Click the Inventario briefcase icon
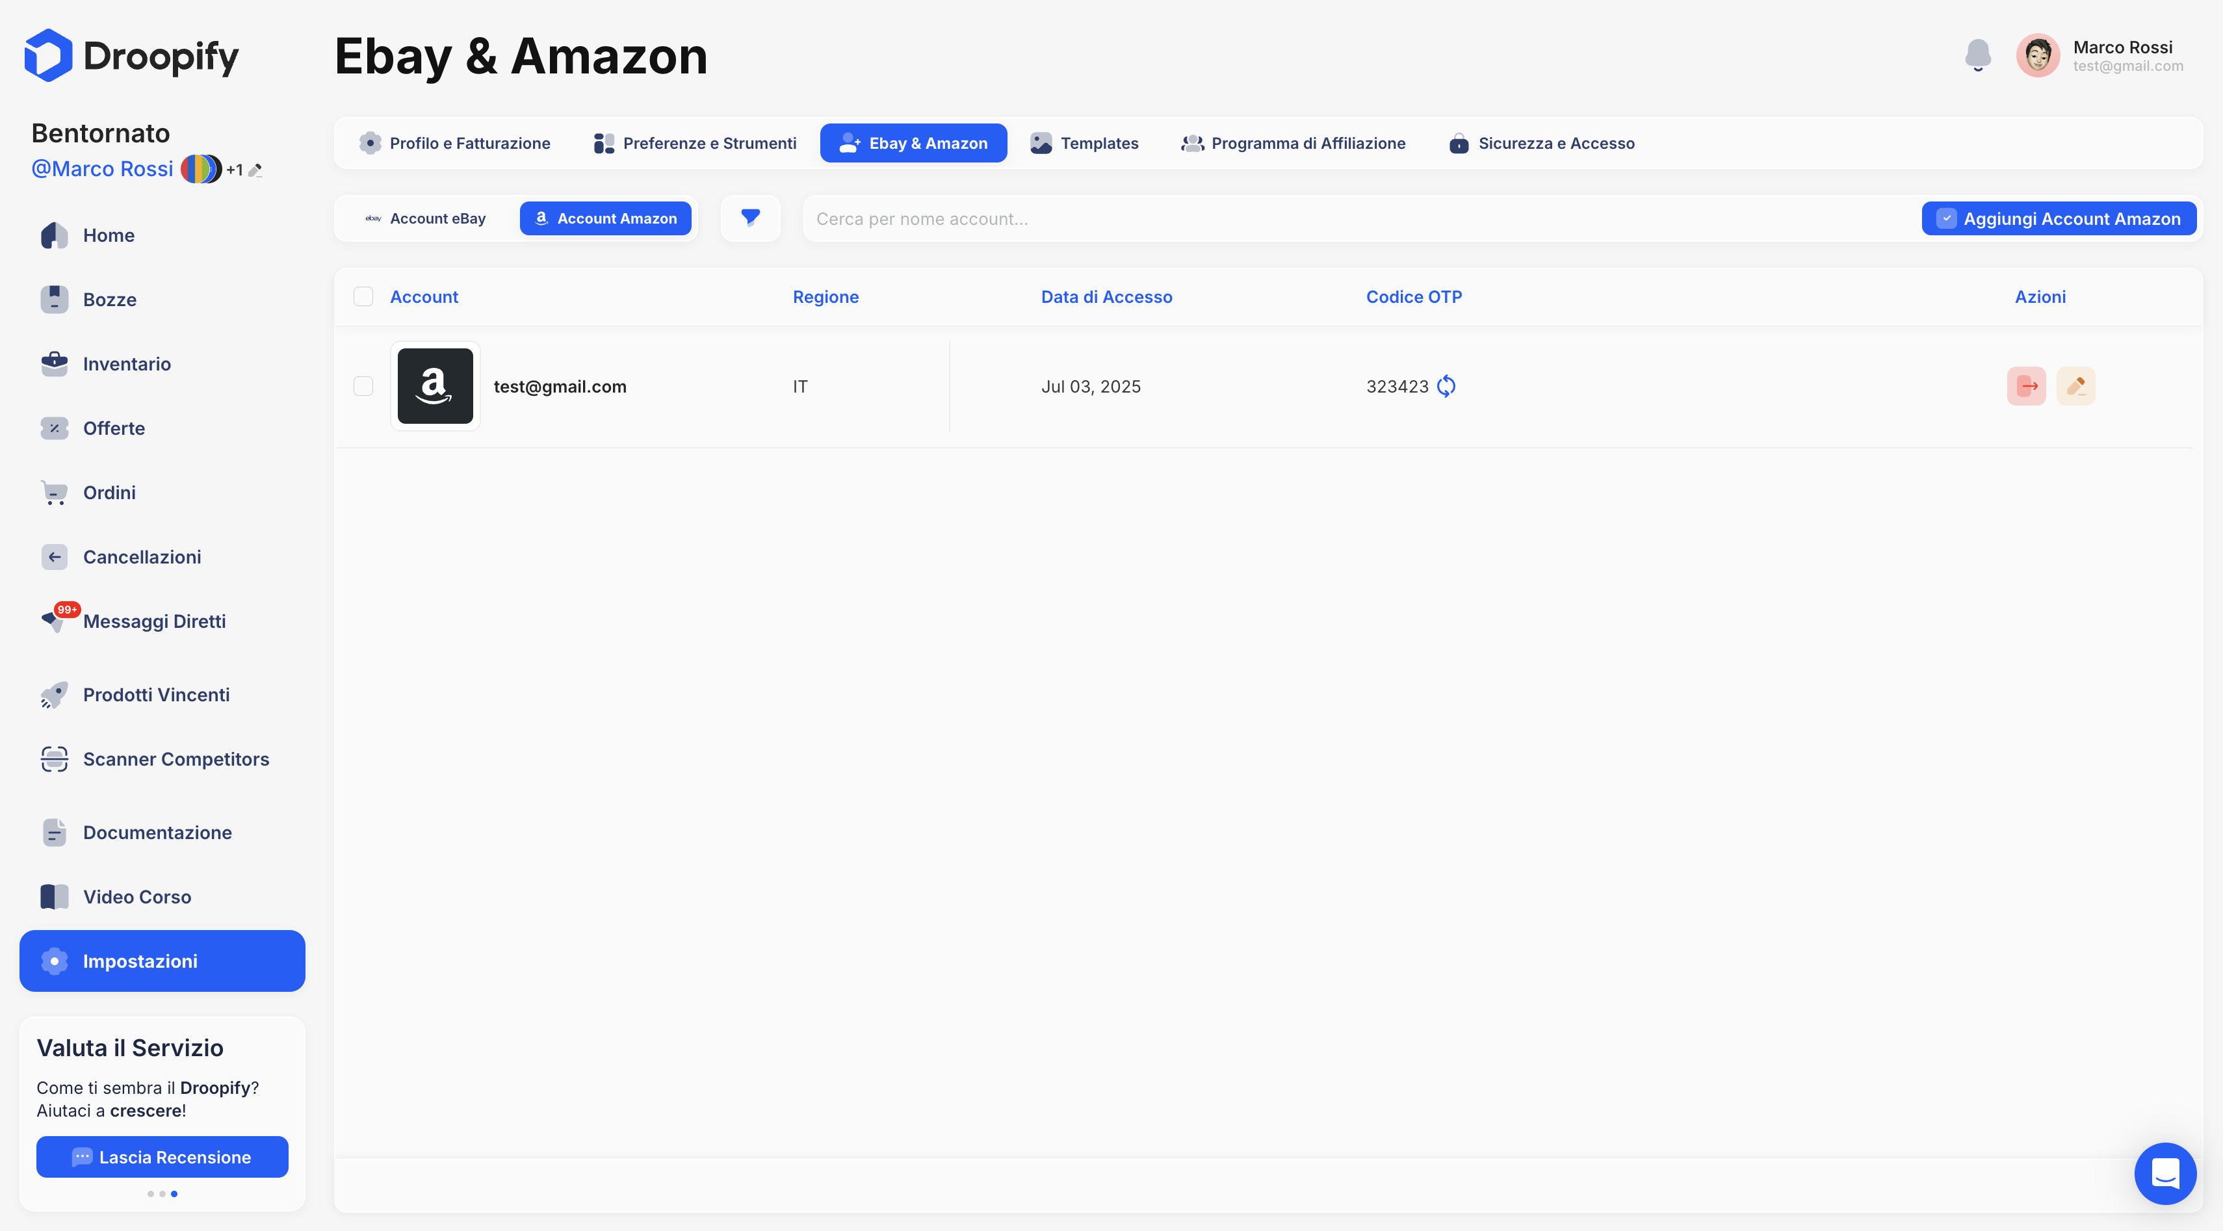The width and height of the screenshot is (2223, 1231). pos(55,364)
